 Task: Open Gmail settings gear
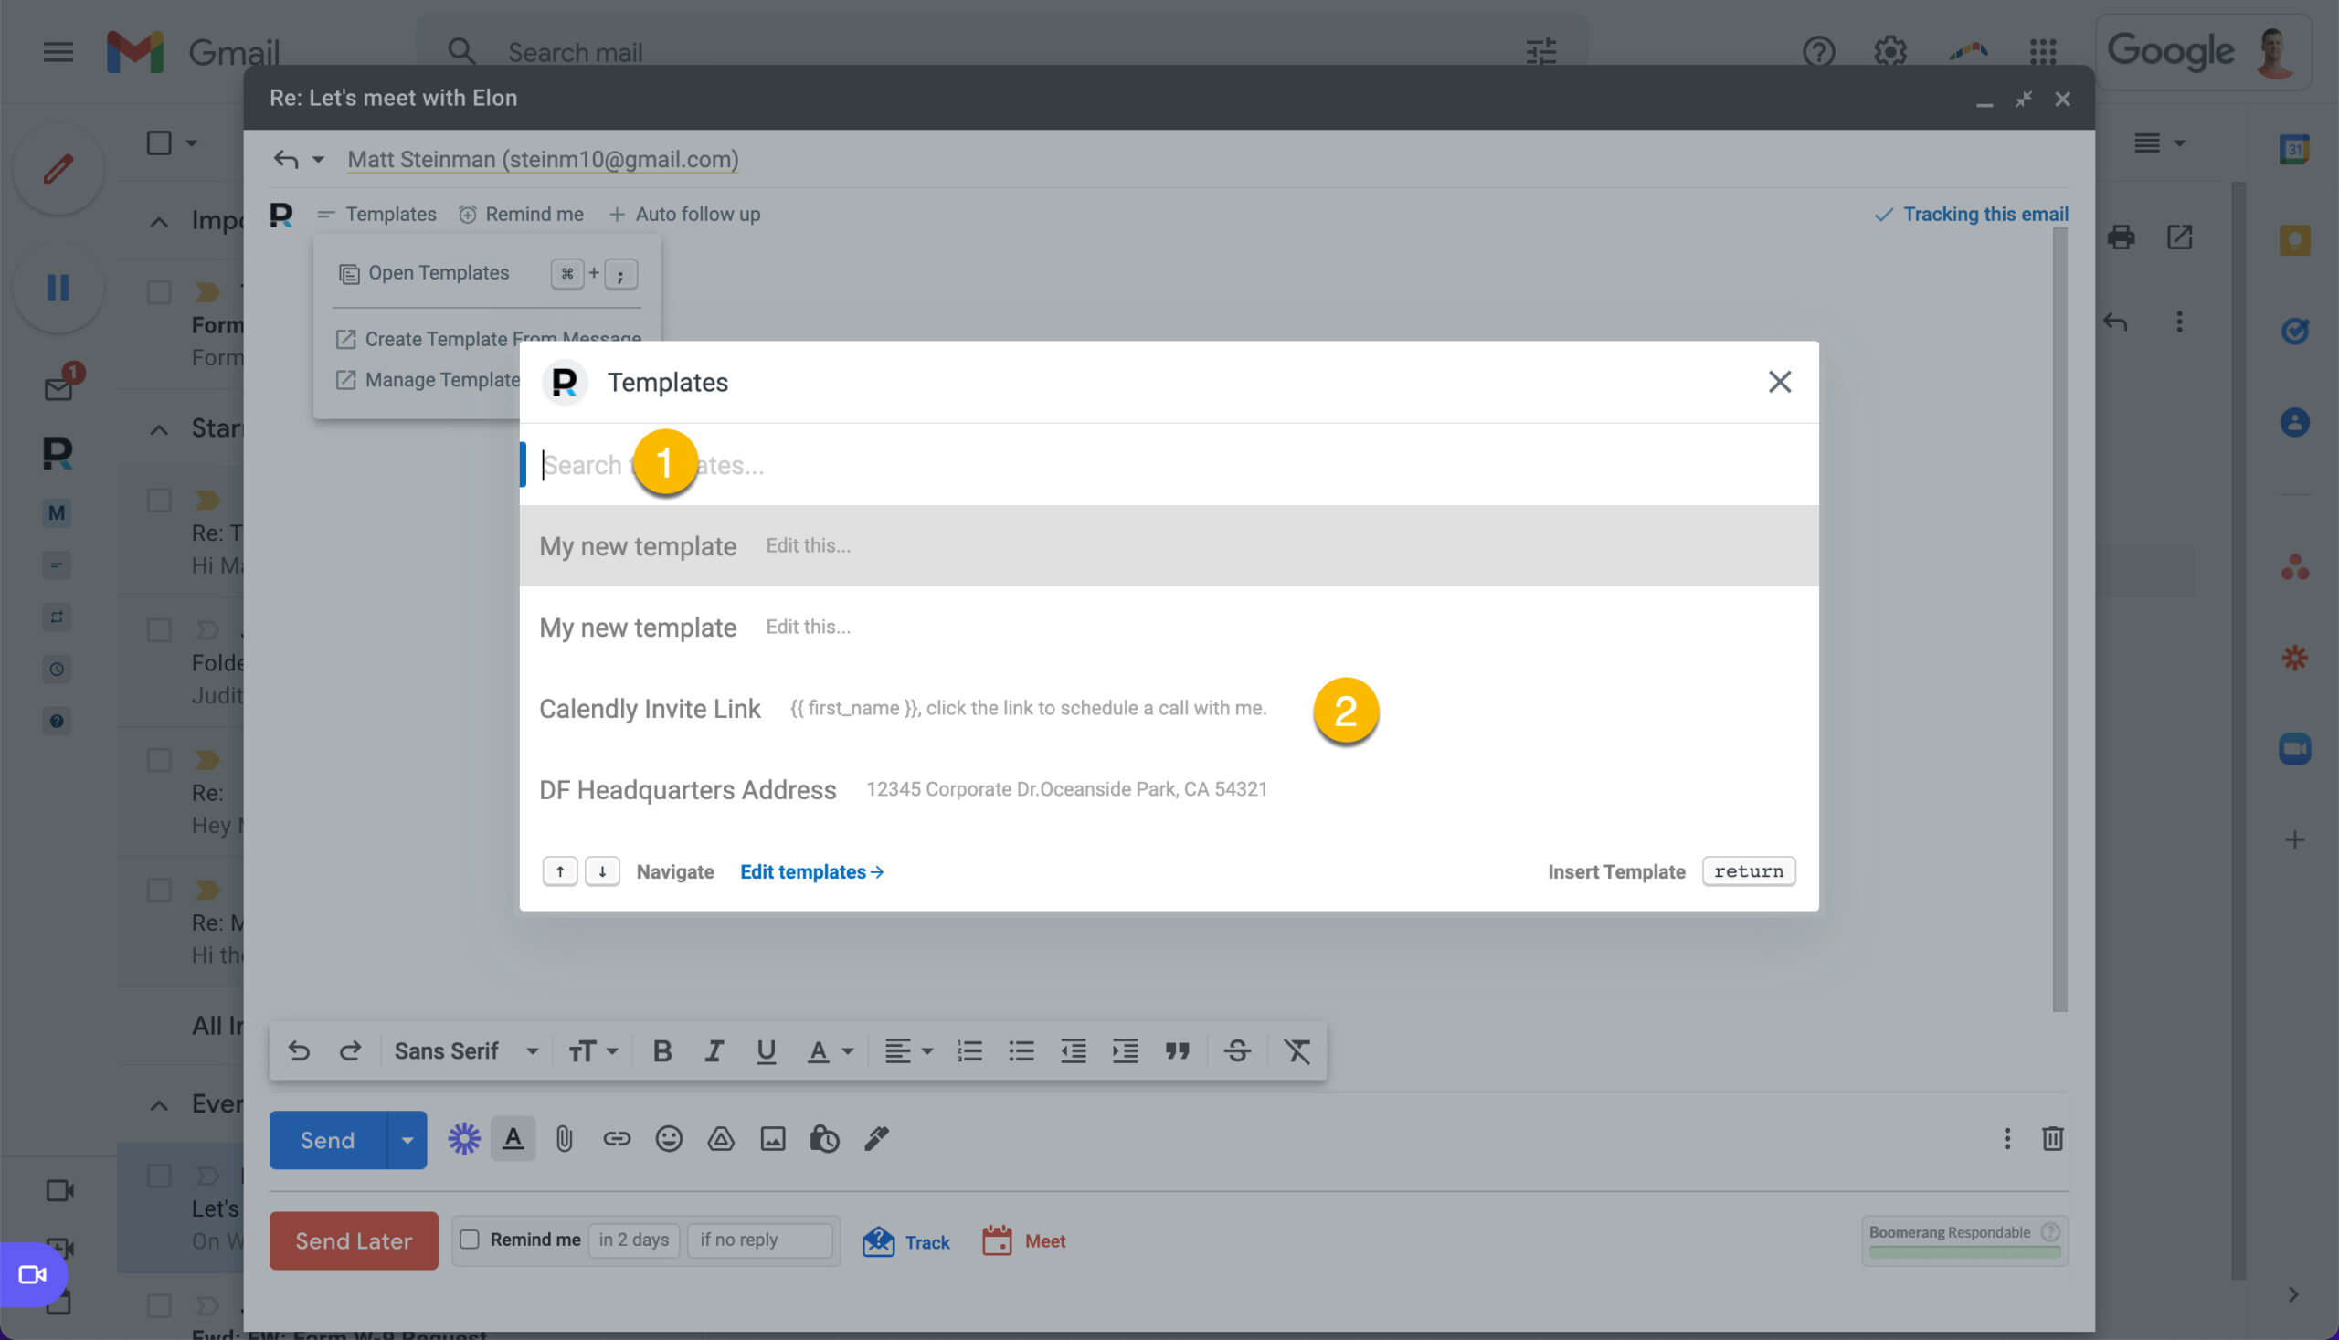(1889, 51)
